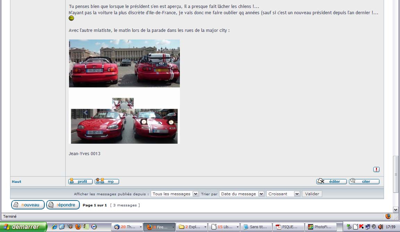Open the poster's profil page
The image size is (400, 232).
point(80,181)
